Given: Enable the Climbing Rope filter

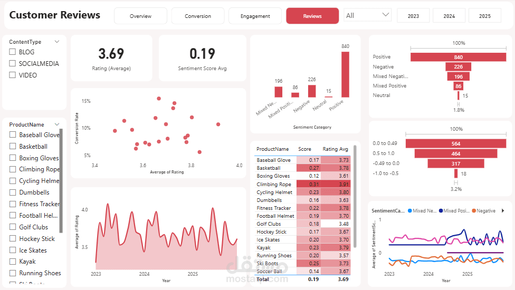Looking at the screenshot, I should 13,169.
